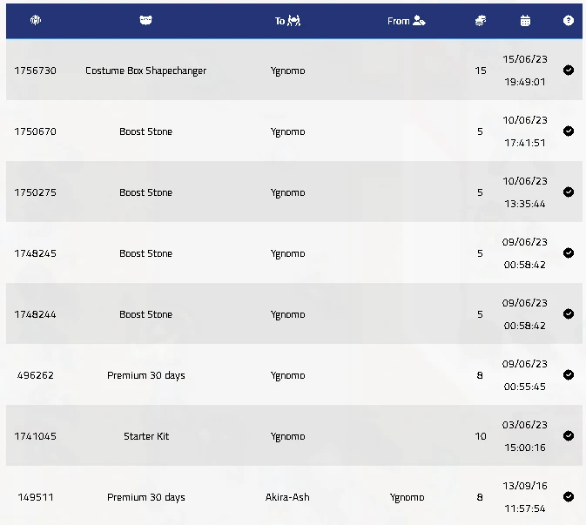Click sender 'Ygnomo' in From column
The height and width of the screenshot is (525, 586).
tap(407, 498)
